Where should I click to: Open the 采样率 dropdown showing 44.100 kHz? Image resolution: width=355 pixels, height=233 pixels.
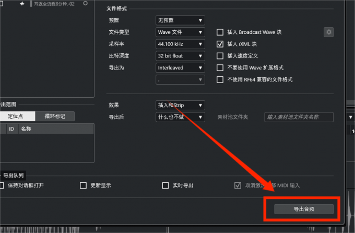coord(180,44)
